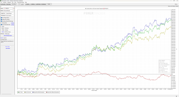179x97 pixels.
Task: Open Configure link for Show Information Box
Action: [x=13, y=25]
